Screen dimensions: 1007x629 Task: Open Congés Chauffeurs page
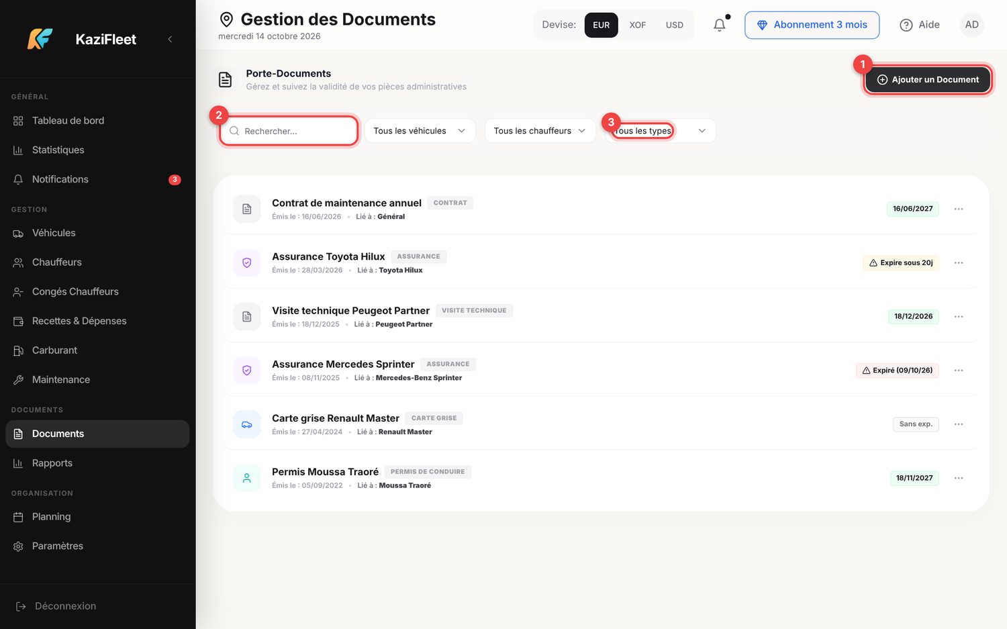(97, 291)
